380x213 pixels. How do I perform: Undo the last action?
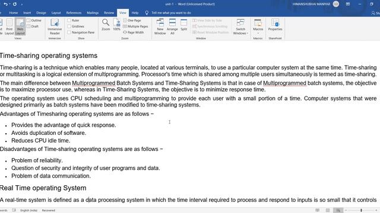point(5,4)
